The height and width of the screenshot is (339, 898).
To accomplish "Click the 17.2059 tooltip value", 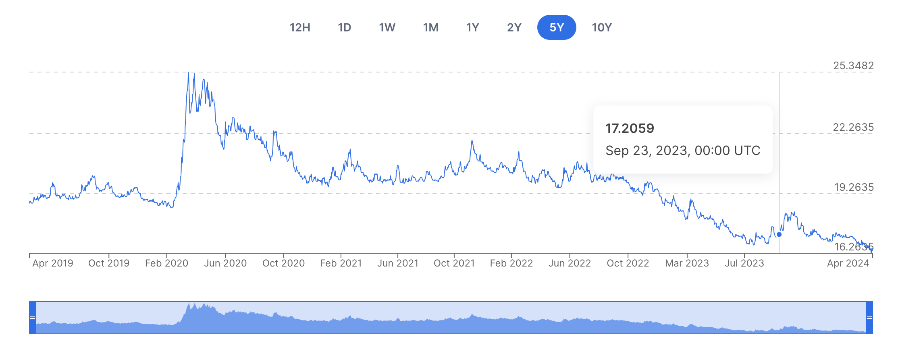I will point(630,128).
